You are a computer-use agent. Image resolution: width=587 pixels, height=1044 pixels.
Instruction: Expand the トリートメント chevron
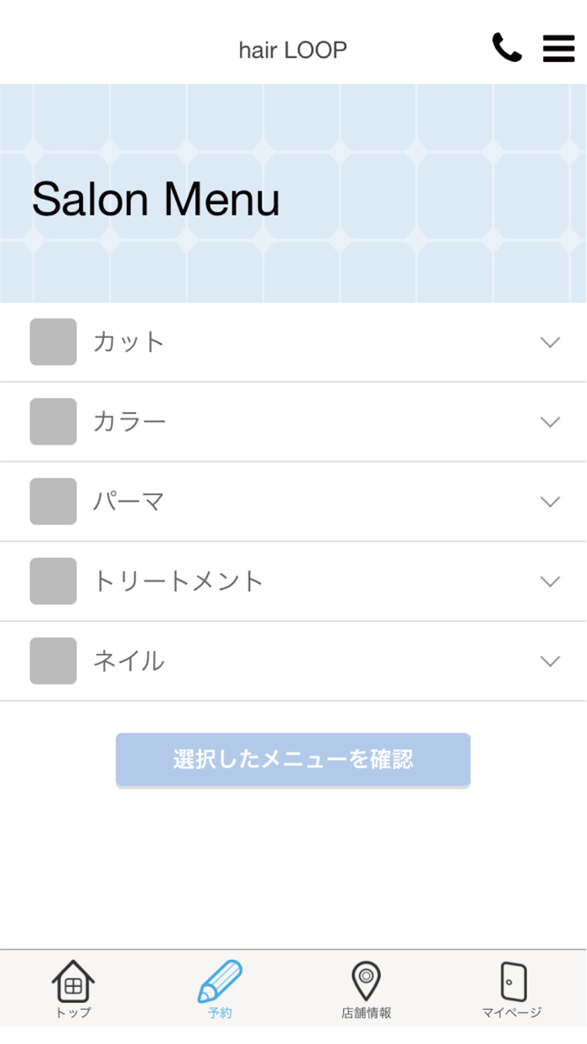pyautogui.click(x=550, y=581)
